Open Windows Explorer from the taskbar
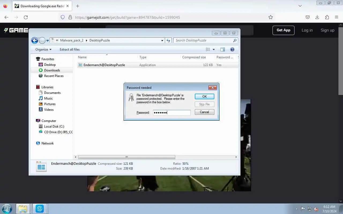Image resolution: width=343 pixels, height=214 pixels. pos(23,209)
